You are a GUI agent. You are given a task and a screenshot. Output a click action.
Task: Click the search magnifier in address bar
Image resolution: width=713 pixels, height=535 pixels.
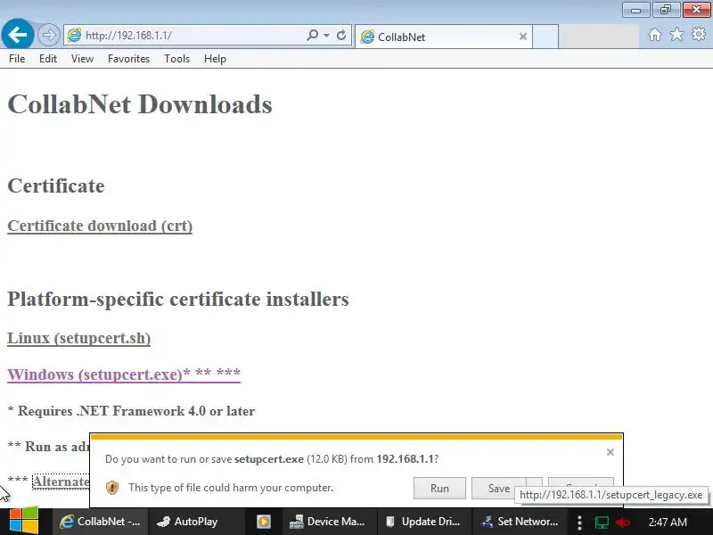tap(313, 35)
